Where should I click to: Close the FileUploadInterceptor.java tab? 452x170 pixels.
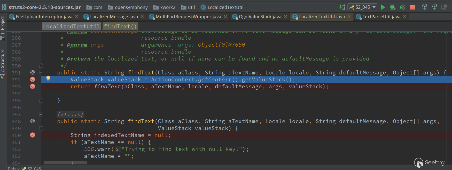[76, 16]
